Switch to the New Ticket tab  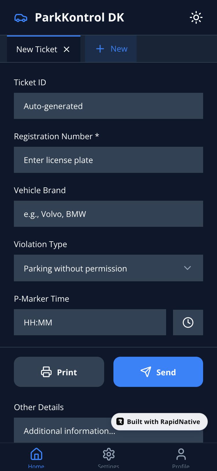[x=37, y=50]
